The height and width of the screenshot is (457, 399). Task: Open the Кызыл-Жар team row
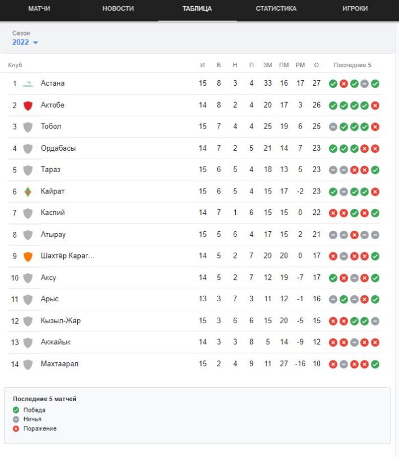(194, 321)
